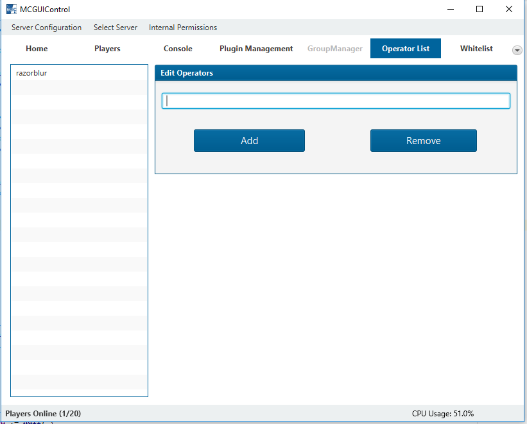Select the Operator List tab
The image size is (527, 424).
[406, 49]
